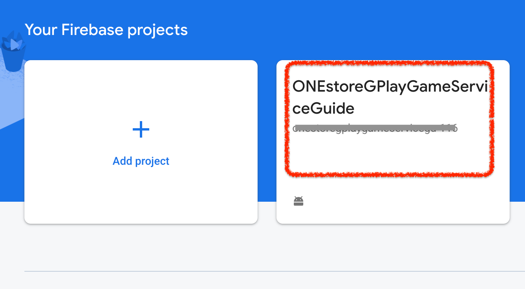Click the redacted project ID text
Viewport: 525px width, 289px height.
pos(375,128)
